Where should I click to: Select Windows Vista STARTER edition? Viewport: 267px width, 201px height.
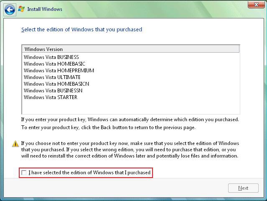point(51,97)
